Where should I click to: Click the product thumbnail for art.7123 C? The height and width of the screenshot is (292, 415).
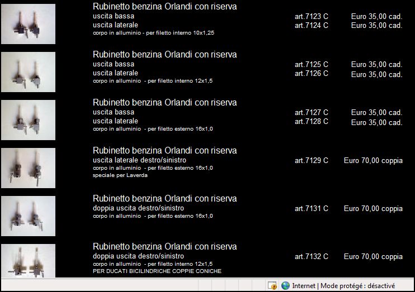pyautogui.click(x=28, y=24)
